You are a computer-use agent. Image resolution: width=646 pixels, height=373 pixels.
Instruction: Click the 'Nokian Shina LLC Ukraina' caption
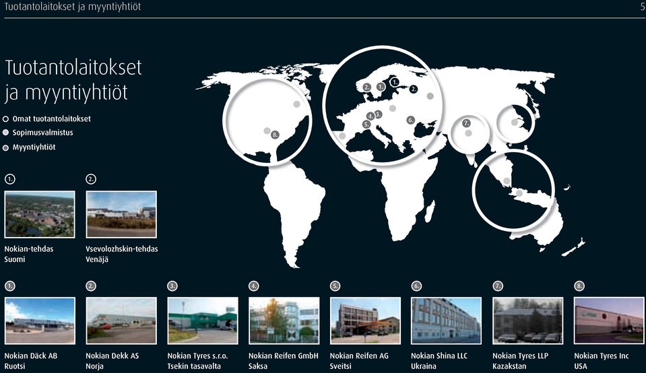pyautogui.click(x=439, y=361)
